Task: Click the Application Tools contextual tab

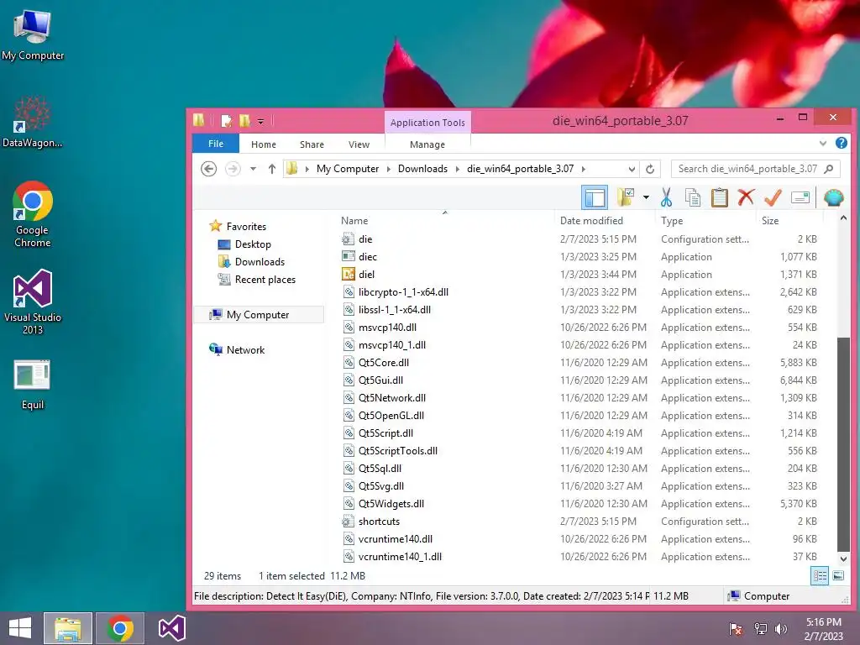Action: [x=427, y=123]
